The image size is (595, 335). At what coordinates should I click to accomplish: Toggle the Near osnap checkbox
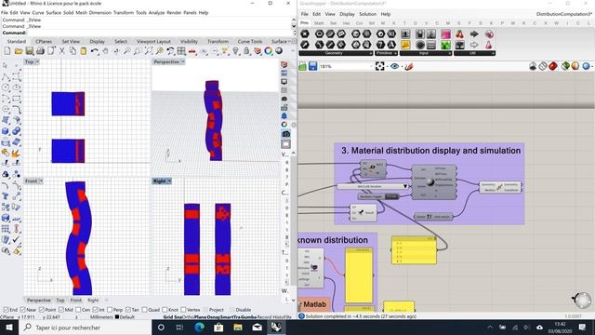click(x=22, y=310)
